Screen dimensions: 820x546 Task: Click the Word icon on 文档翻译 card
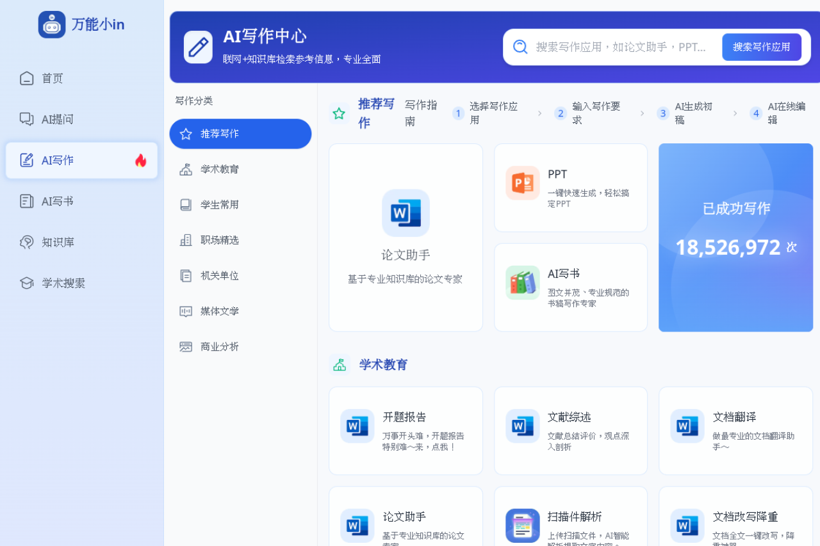(x=687, y=426)
